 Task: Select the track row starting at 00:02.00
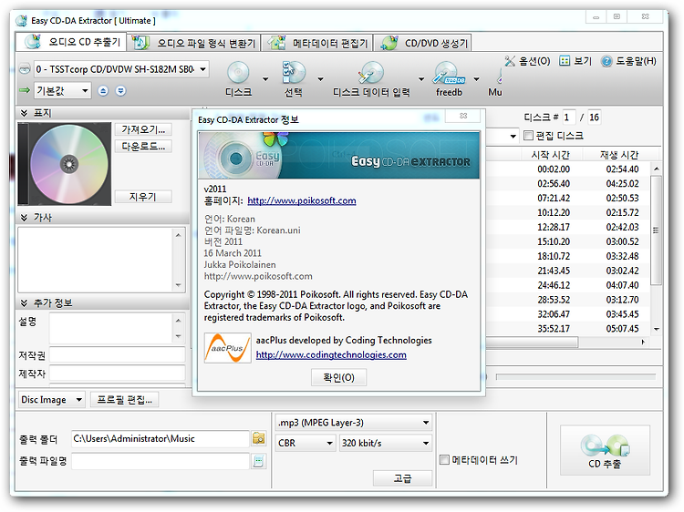(x=568, y=169)
